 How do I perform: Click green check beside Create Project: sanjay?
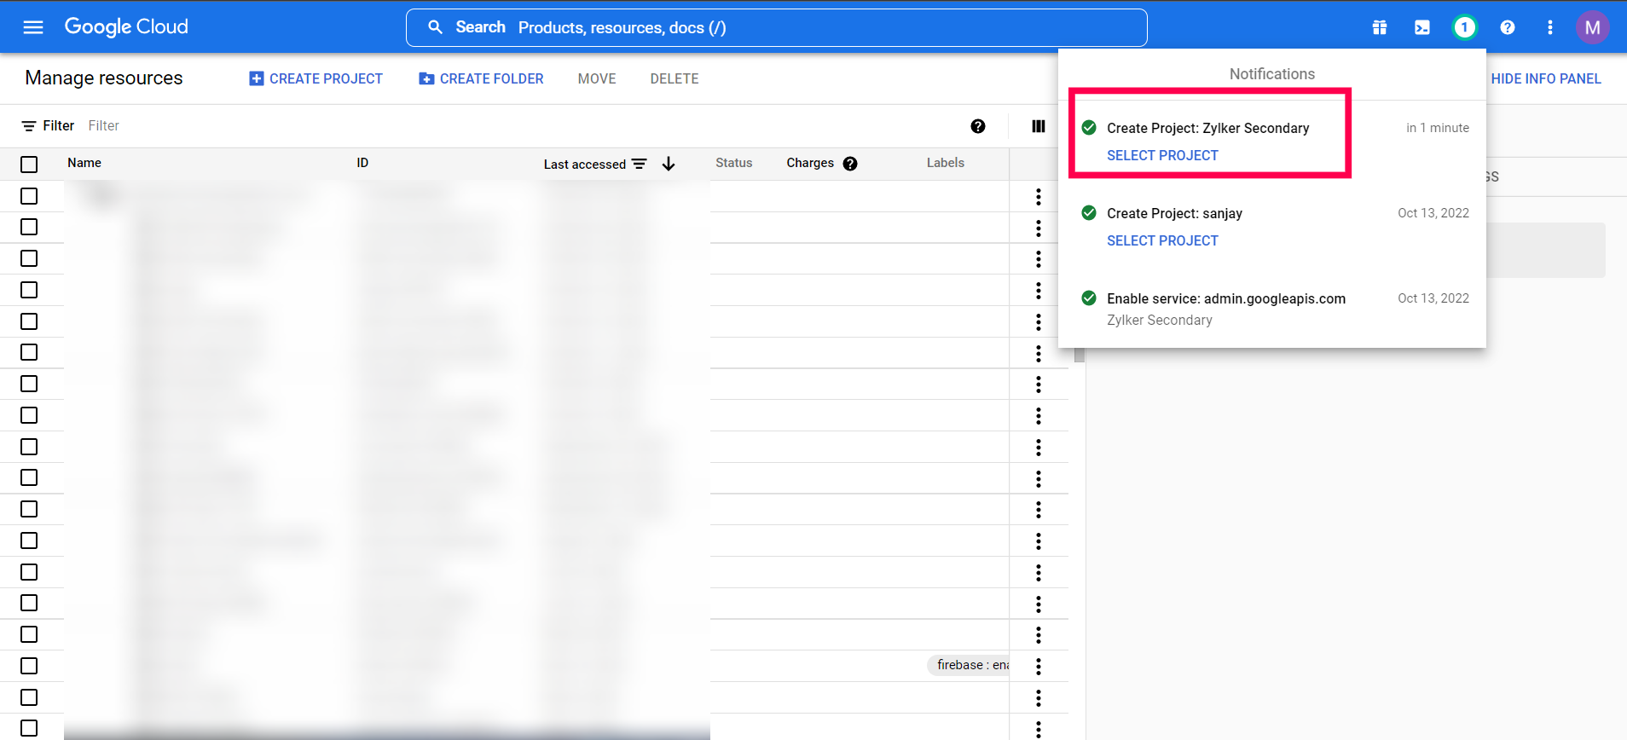1089,213
